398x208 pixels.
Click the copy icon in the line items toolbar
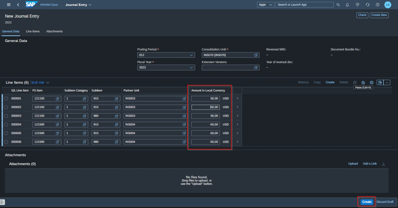pos(355,82)
